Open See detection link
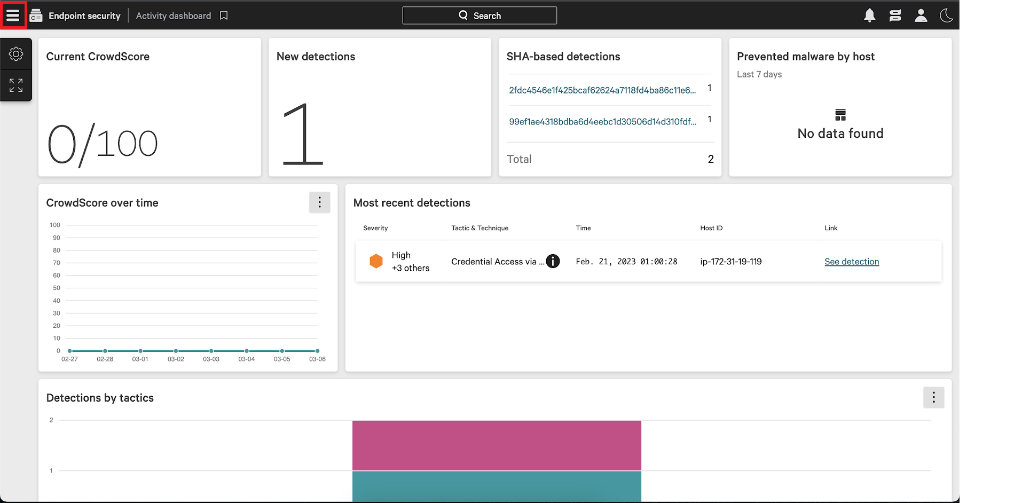This screenshot has width=1022, height=503. click(851, 262)
